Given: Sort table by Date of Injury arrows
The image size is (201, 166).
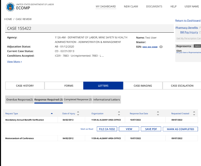Looking at the screenshot, I should pos(78,114).
